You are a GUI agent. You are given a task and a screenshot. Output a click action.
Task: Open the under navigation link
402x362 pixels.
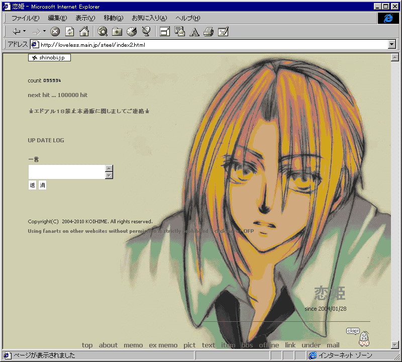(x=311, y=345)
